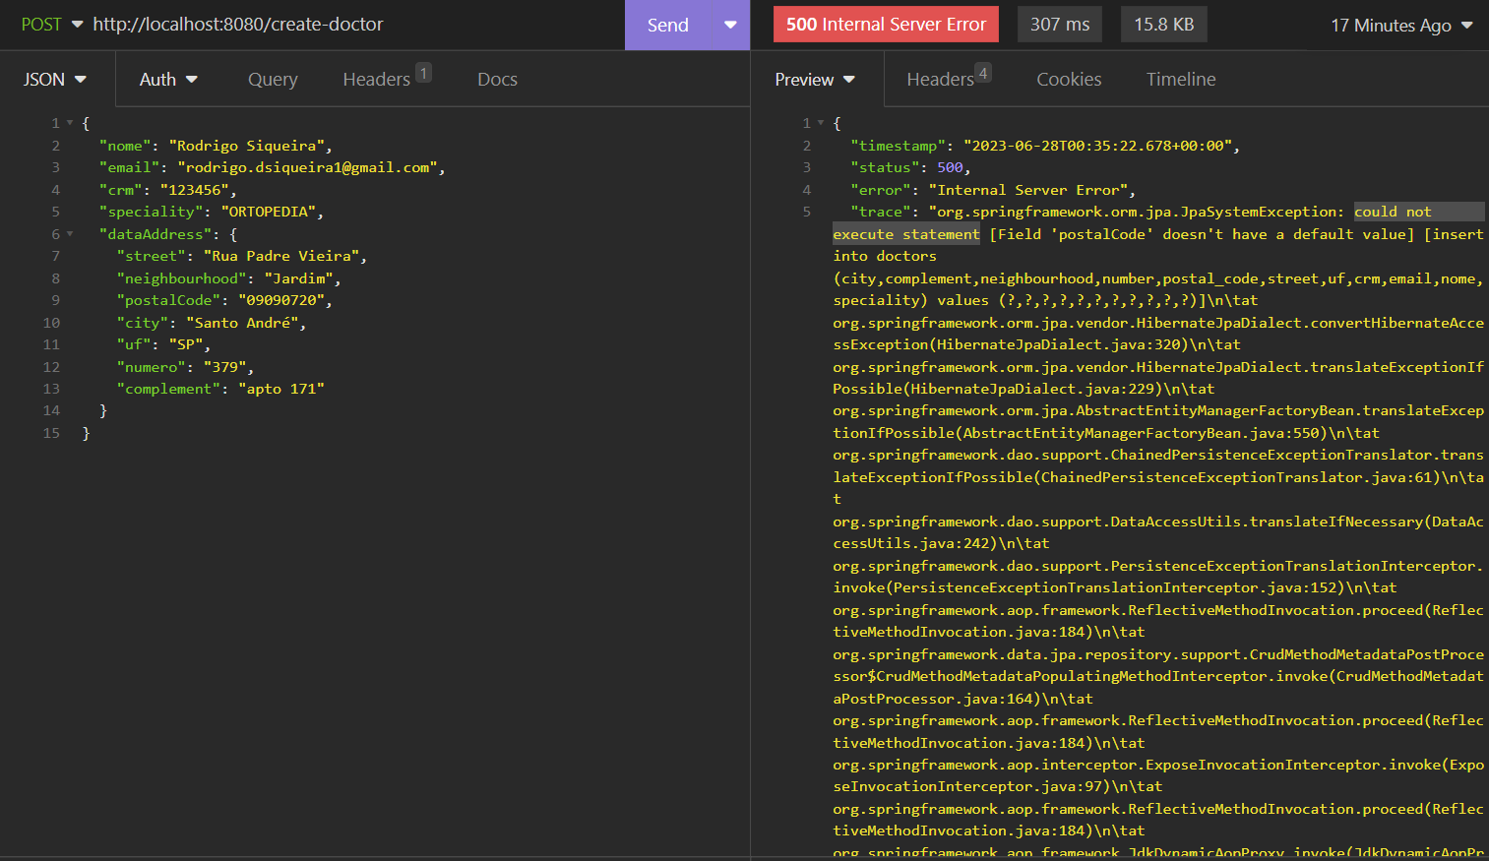Click highlighted "could not" text in trace
The height and width of the screenshot is (861, 1489).
[x=1393, y=212]
